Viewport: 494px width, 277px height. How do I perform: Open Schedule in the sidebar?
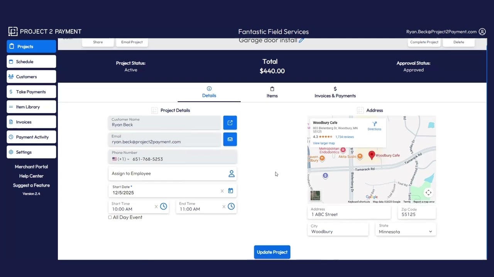[x=31, y=62]
